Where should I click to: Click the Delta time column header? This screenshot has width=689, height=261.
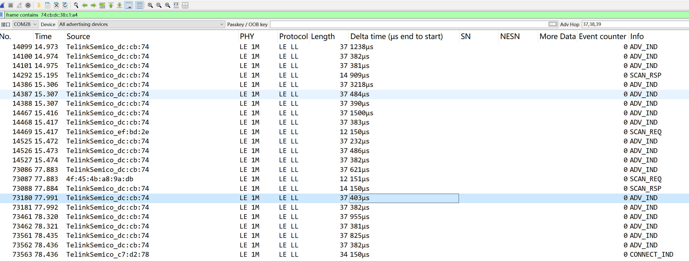pyautogui.click(x=404, y=36)
